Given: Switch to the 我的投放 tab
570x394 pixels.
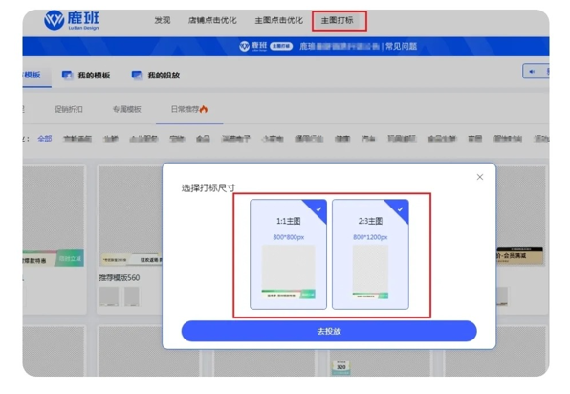Looking at the screenshot, I should click(x=164, y=76).
